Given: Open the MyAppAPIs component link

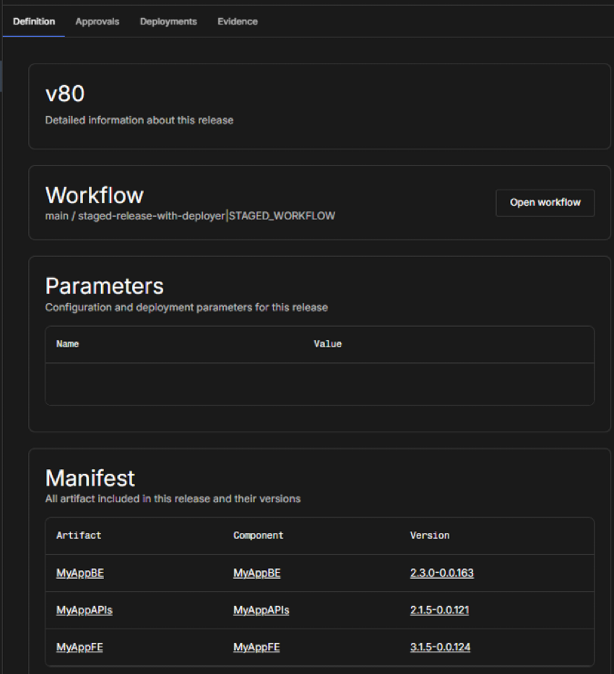Looking at the screenshot, I should pos(261,610).
